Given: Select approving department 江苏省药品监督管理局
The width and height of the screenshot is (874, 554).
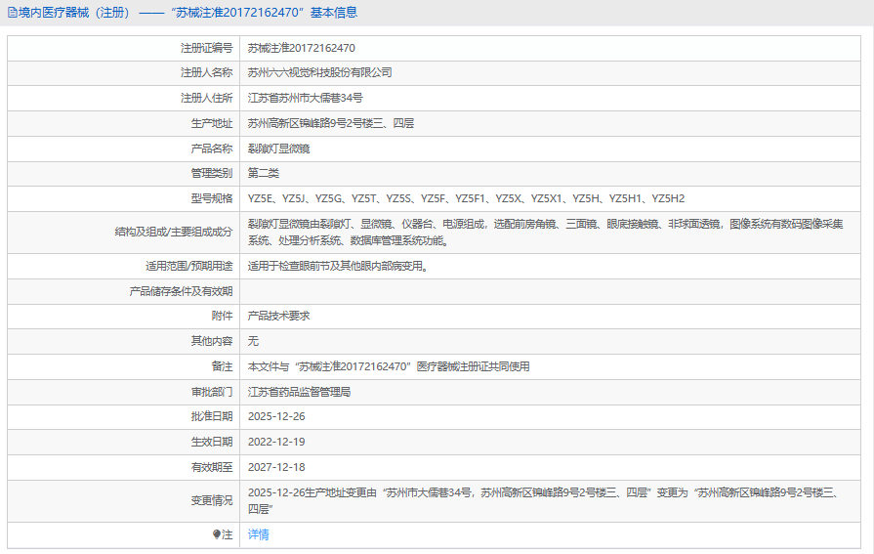Looking at the screenshot, I should 300,392.
